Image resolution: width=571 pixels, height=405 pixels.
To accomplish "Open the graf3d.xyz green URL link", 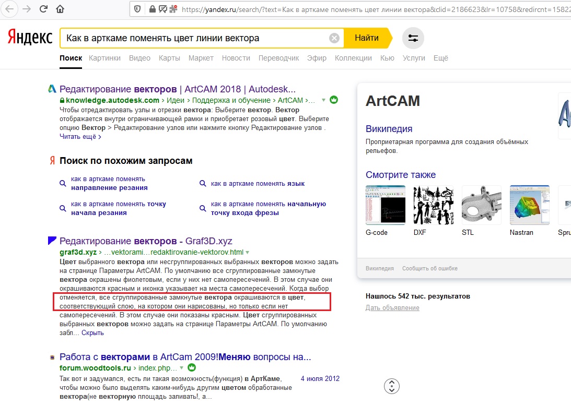I will point(78,252).
